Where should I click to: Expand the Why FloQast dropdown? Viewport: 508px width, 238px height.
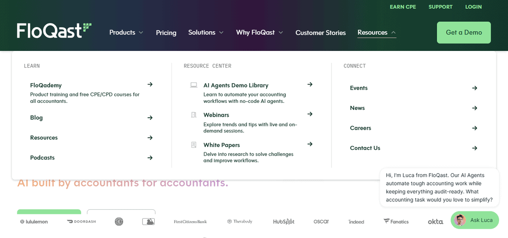click(x=259, y=32)
